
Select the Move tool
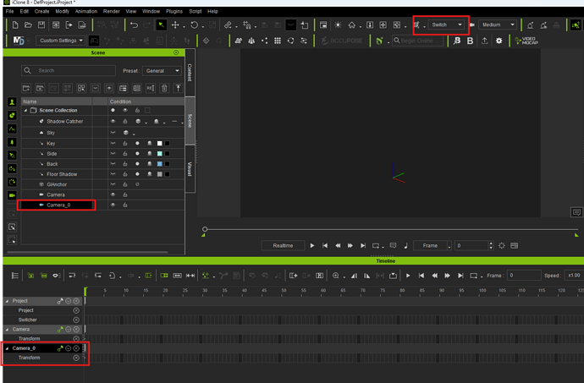click(175, 25)
